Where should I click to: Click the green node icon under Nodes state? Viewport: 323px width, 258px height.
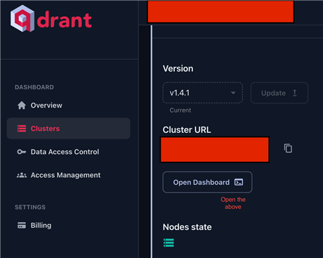click(x=169, y=243)
